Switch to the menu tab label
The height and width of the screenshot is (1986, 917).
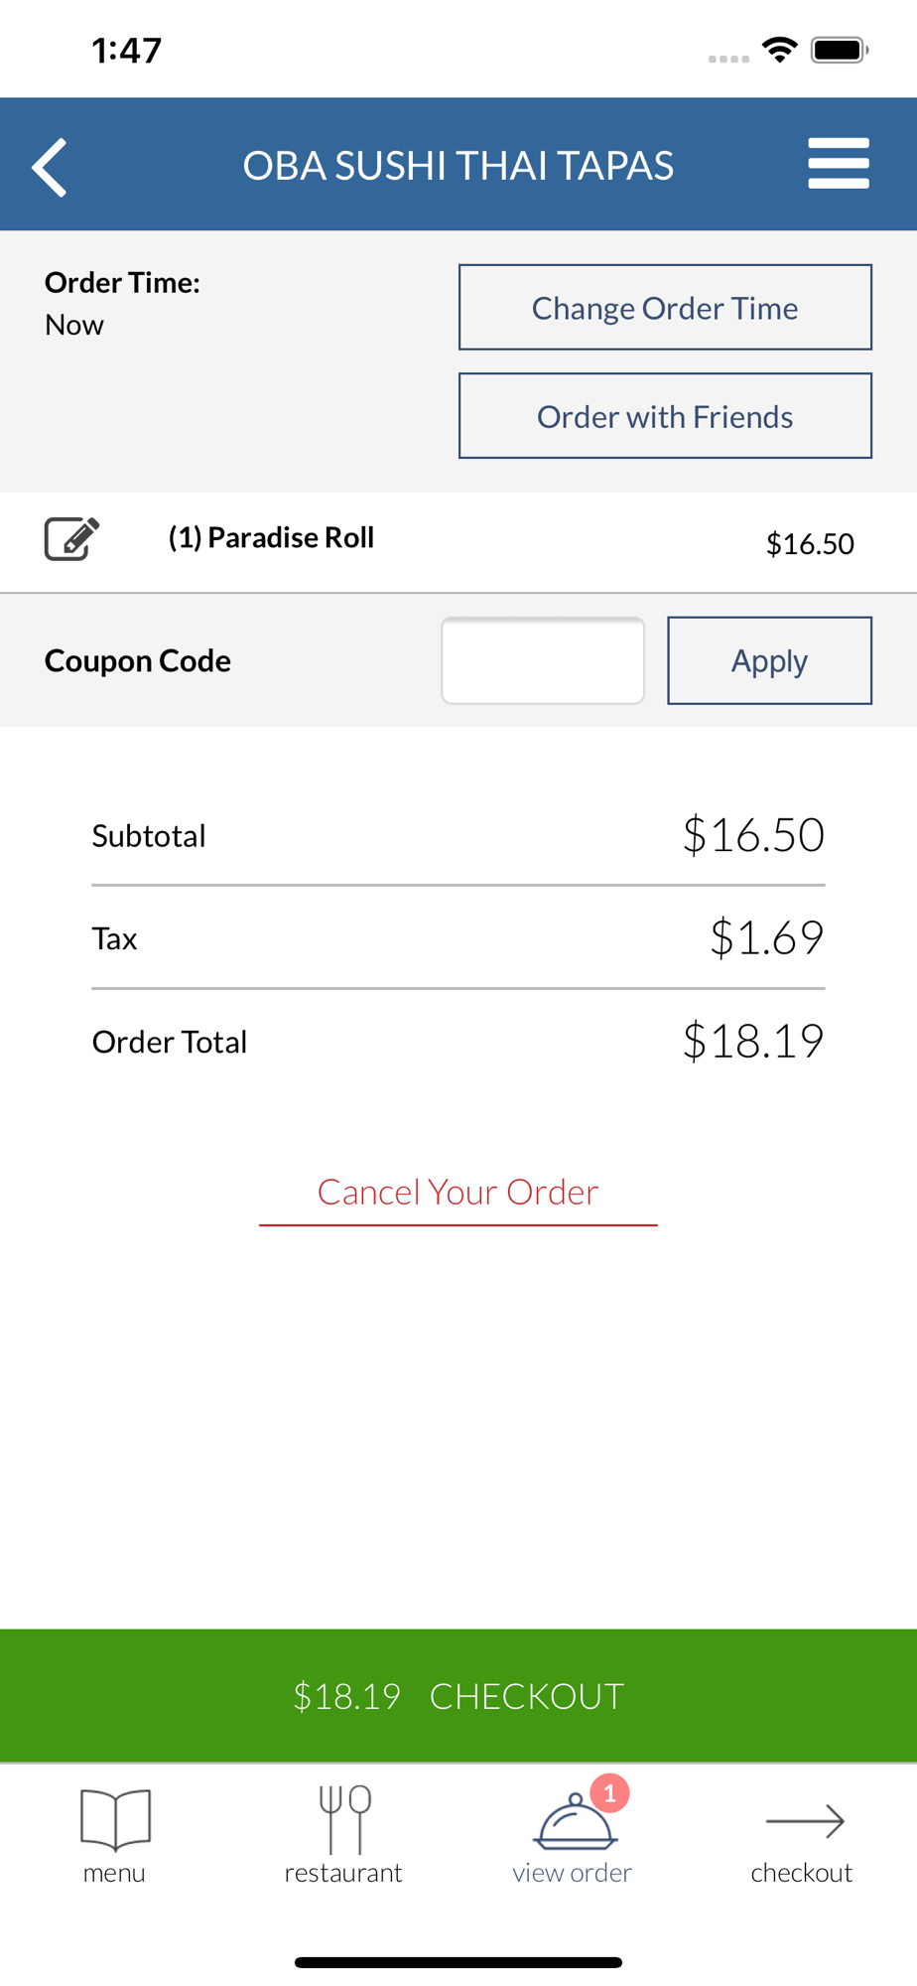click(114, 1873)
